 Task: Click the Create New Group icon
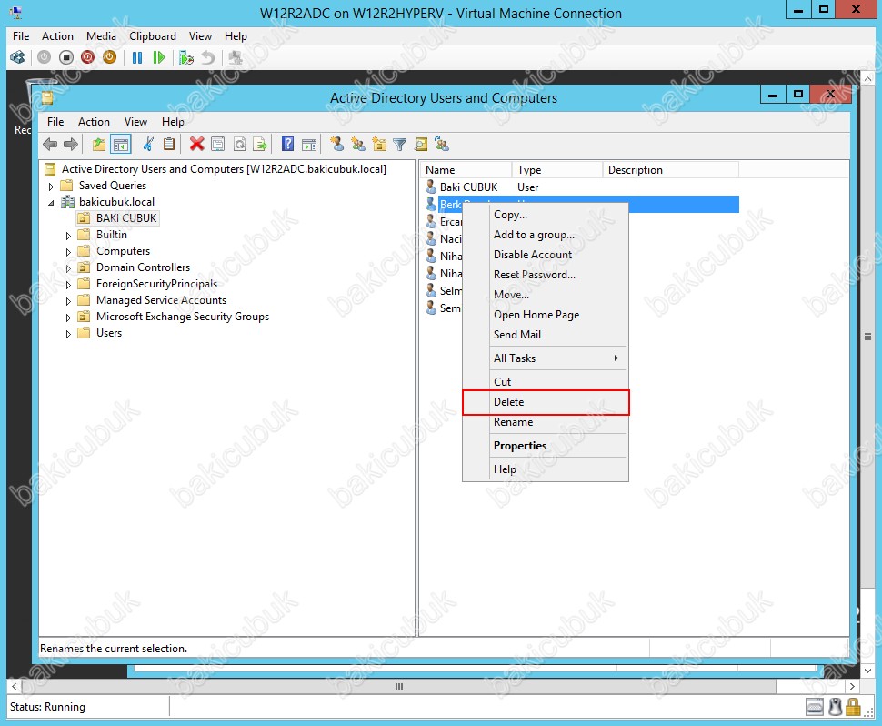(x=357, y=145)
